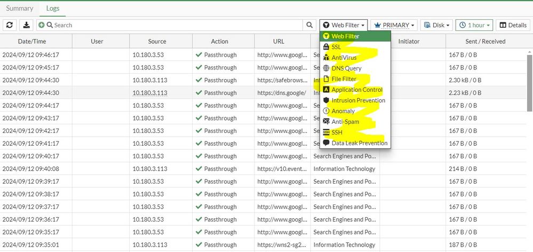The image size is (533, 252).
Task: Click Information Technology in the 09:35:01 row
Action: 344,245
